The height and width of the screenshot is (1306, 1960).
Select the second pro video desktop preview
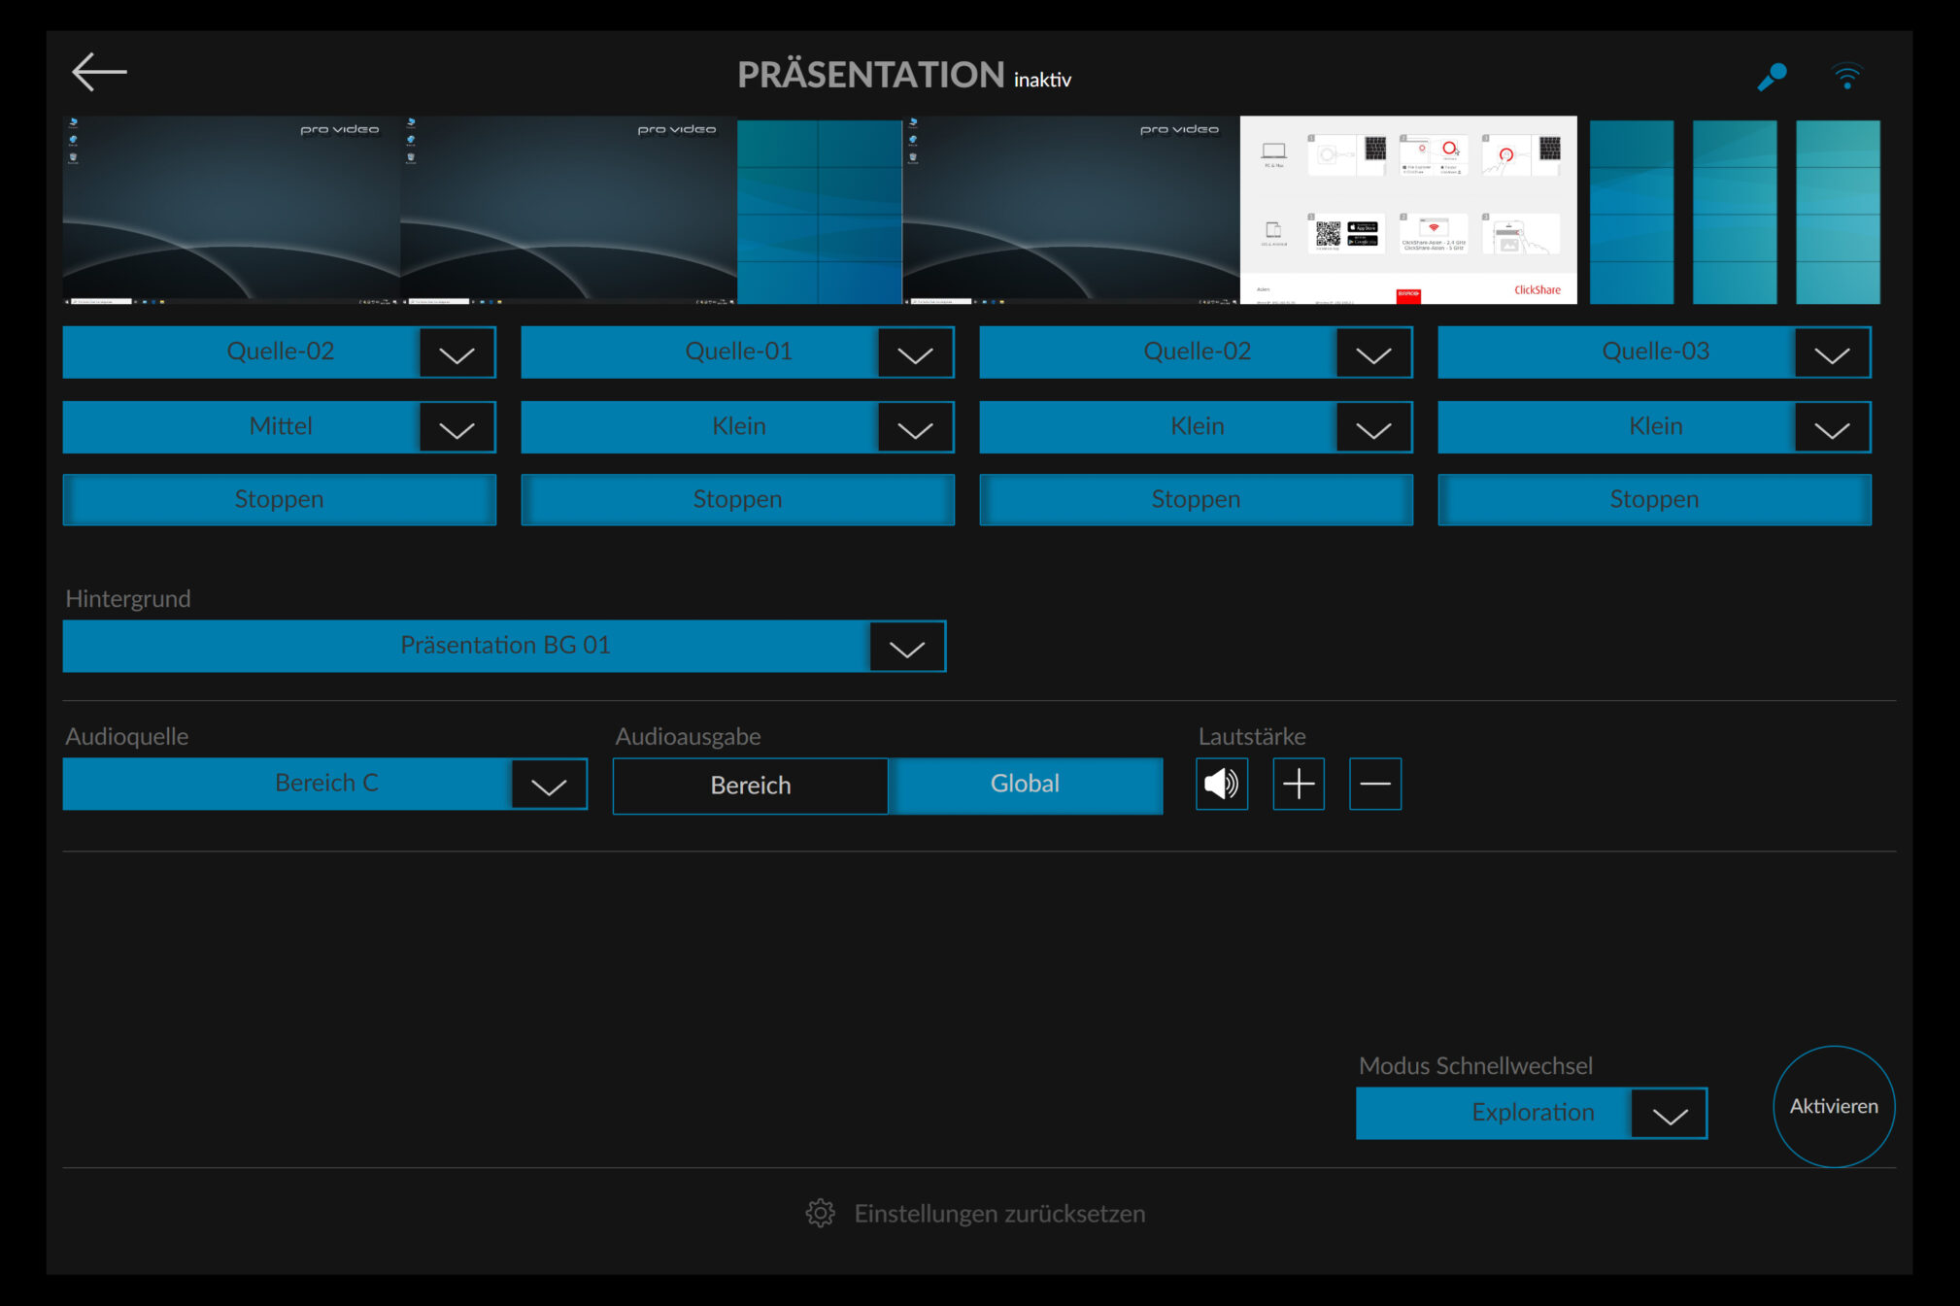pos(568,210)
